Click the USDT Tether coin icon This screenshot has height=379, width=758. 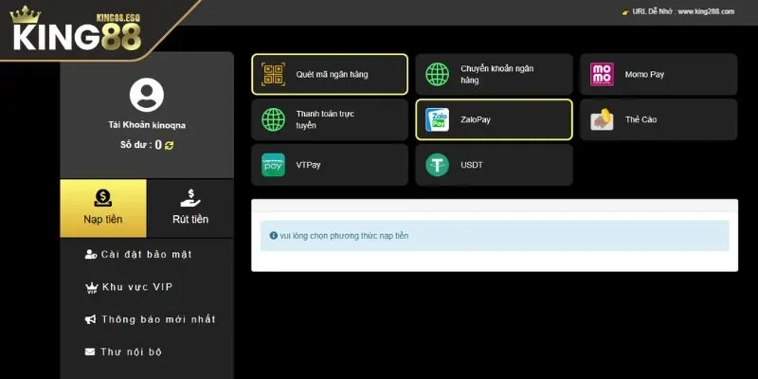tap(438, 165)
